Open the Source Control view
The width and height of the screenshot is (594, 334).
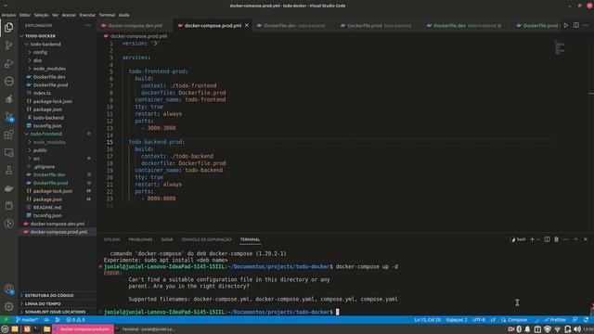[x=8, y=45]
